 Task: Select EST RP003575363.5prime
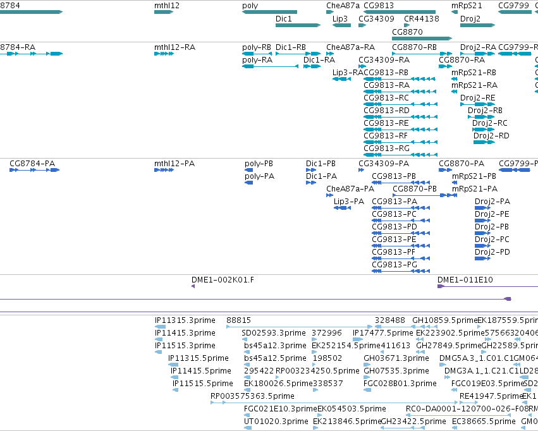(252, 396)
